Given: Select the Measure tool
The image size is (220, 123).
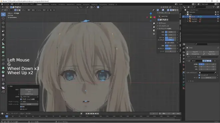Looking at the screenshot, I should click(x=3, y=43).
